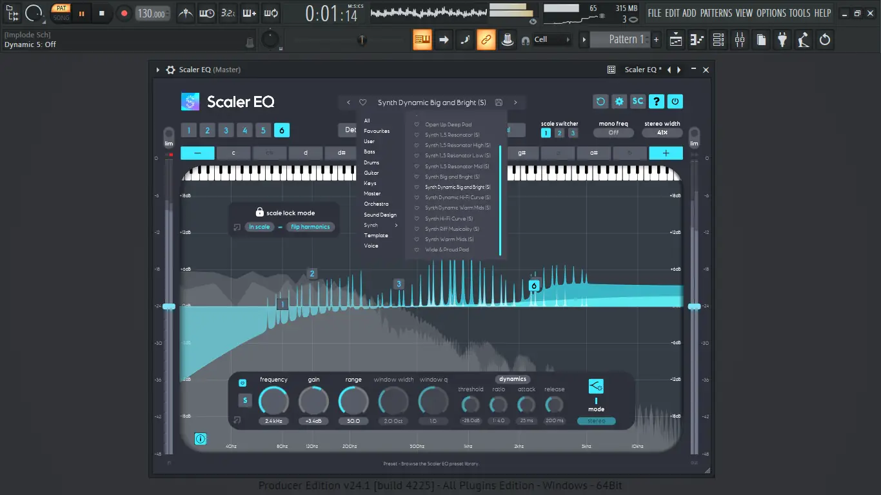Toggle in scale option
Image resolution: width=881 pixels, height=495 pixels.
click(259, 227)
